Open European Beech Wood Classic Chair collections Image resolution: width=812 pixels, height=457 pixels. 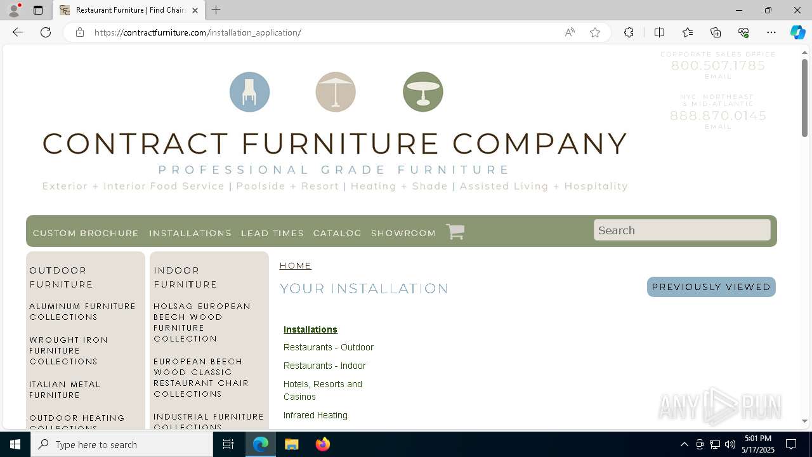[201, 378]
